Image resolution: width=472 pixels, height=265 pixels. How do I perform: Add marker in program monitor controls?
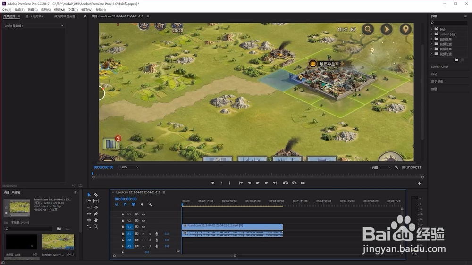click(x=213, y=183)
